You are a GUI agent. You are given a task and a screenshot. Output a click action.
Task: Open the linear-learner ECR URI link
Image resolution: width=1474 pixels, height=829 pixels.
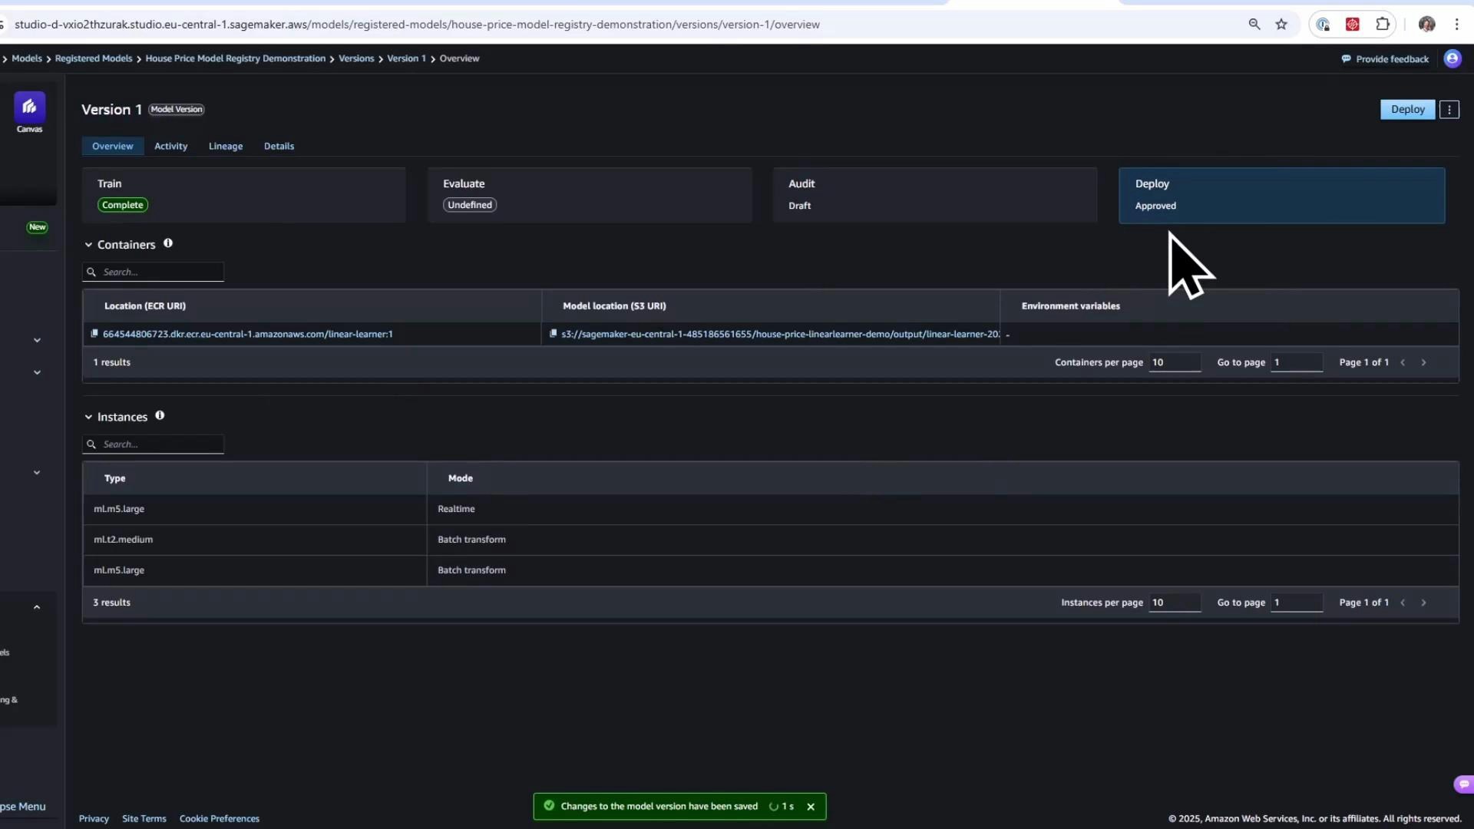(248, 334)
